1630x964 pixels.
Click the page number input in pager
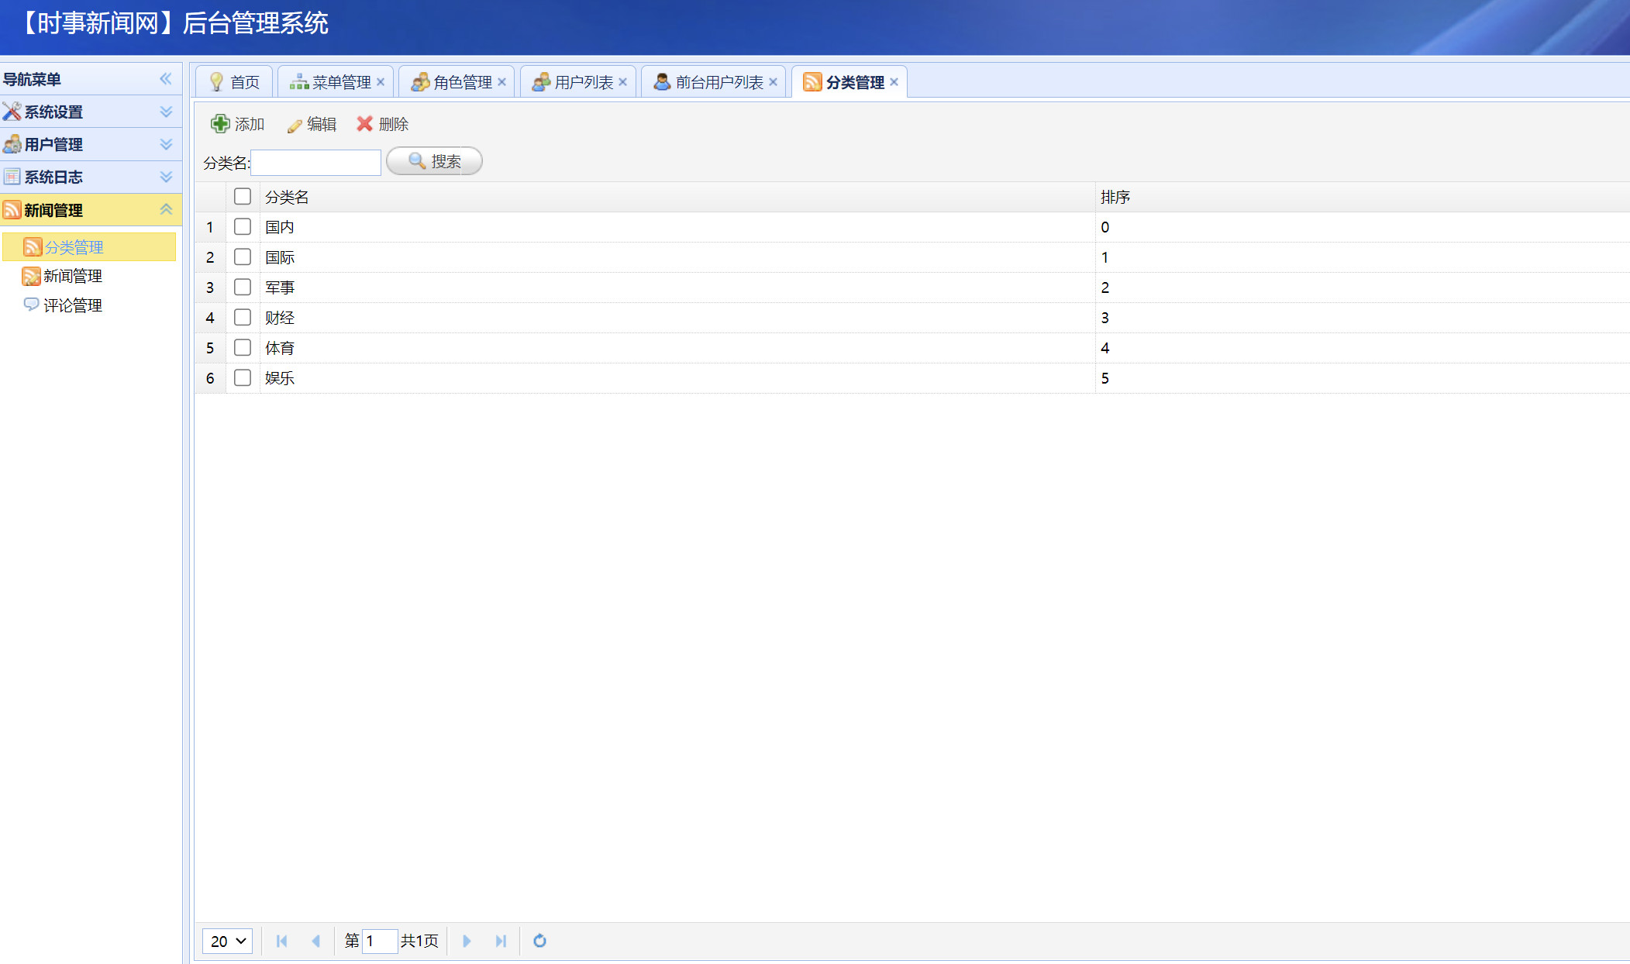click(x=380, y=941)
